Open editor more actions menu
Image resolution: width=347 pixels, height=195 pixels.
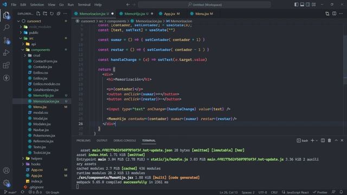pyautogui.click(x=341, y=14)
